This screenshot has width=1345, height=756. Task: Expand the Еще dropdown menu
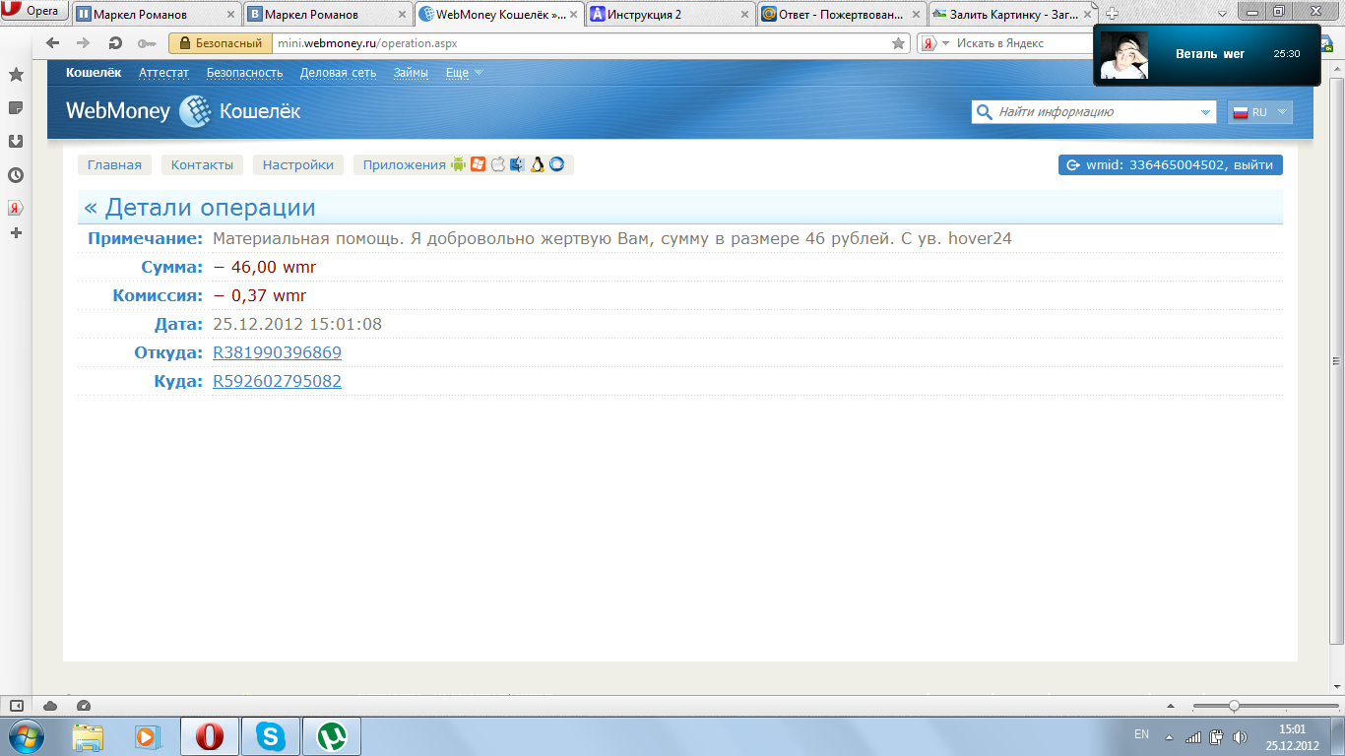[465, 73]
